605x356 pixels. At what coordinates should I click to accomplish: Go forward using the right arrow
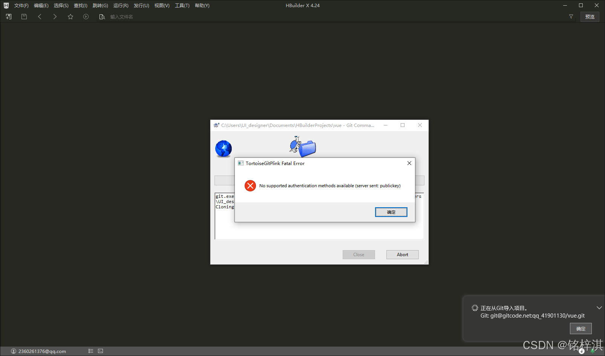pos(55,17)
